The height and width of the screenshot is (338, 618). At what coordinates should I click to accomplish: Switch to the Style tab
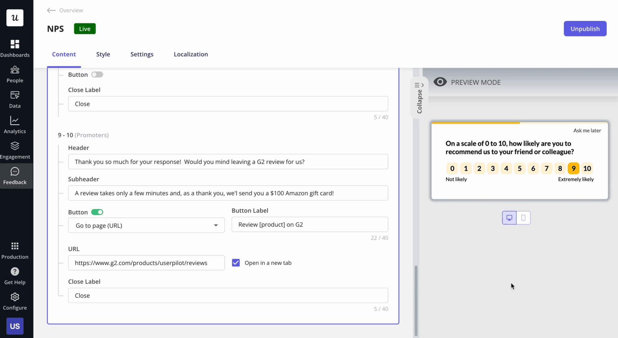click(103, 54)
